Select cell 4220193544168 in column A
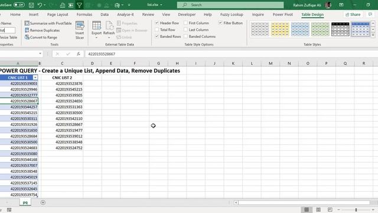378x213 pixels. point(19,160)
